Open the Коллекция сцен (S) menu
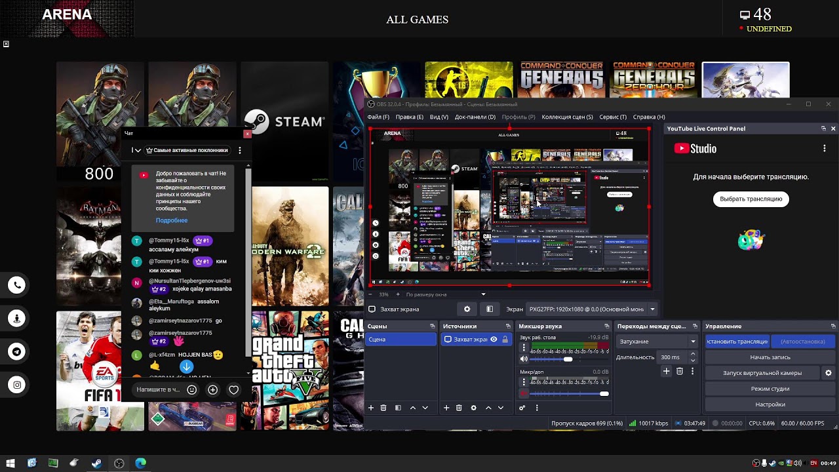 [568, 117]
